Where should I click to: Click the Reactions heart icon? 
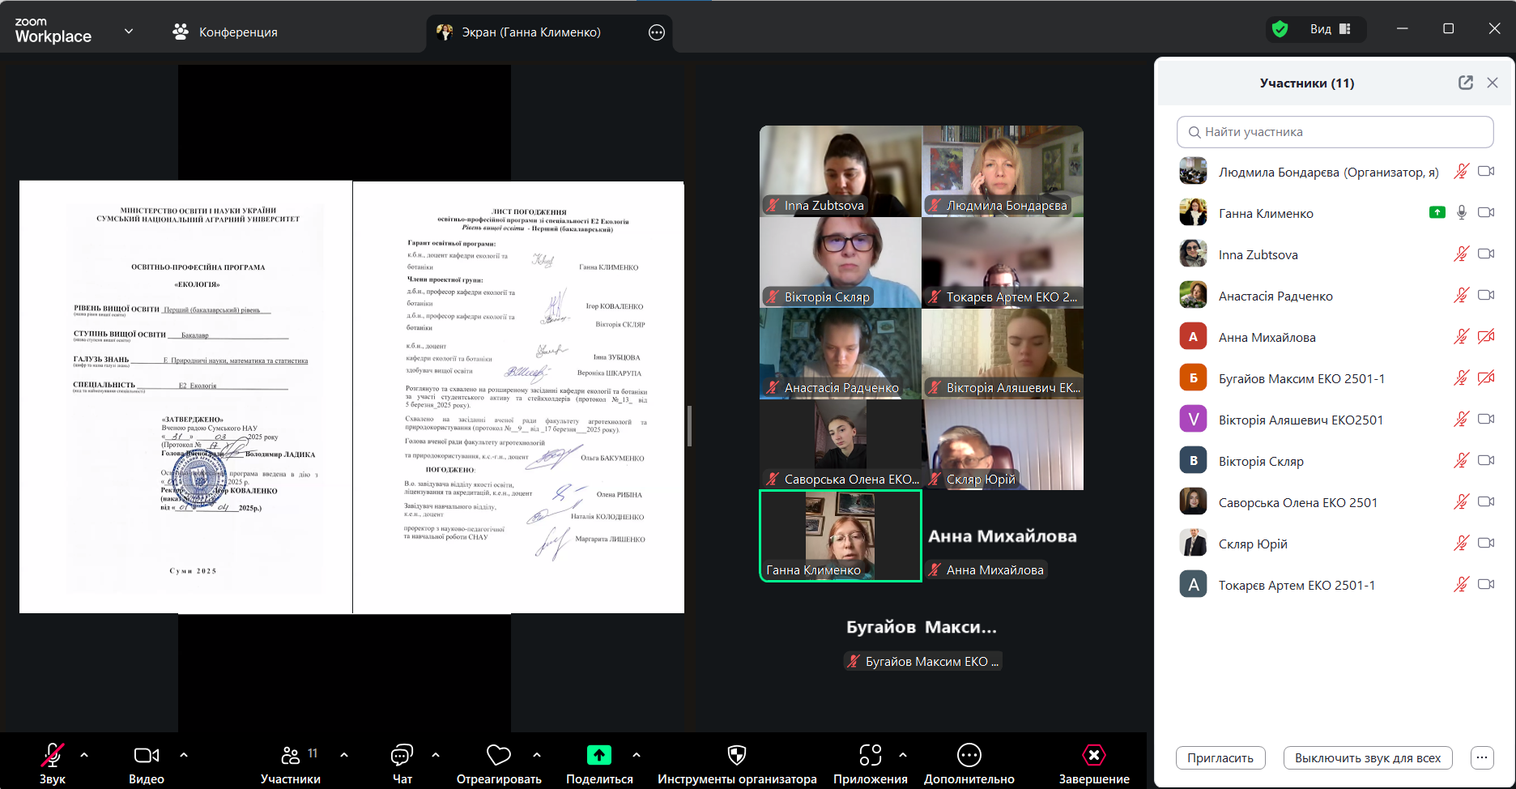(x=498, y=756)
